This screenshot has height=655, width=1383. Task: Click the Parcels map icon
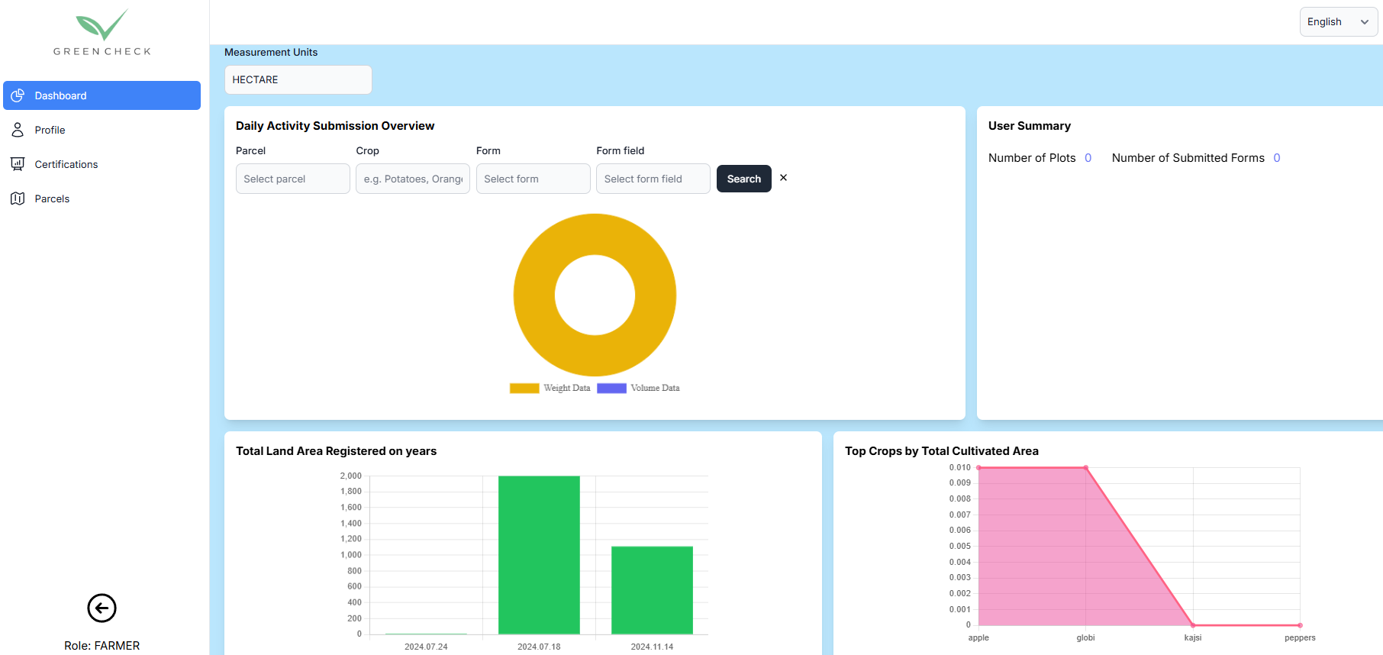click(x=18, y=198)
